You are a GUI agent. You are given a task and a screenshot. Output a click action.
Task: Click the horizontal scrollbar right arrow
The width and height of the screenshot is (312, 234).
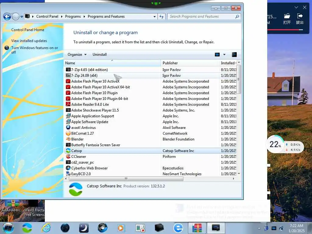[x=234, y=179]
